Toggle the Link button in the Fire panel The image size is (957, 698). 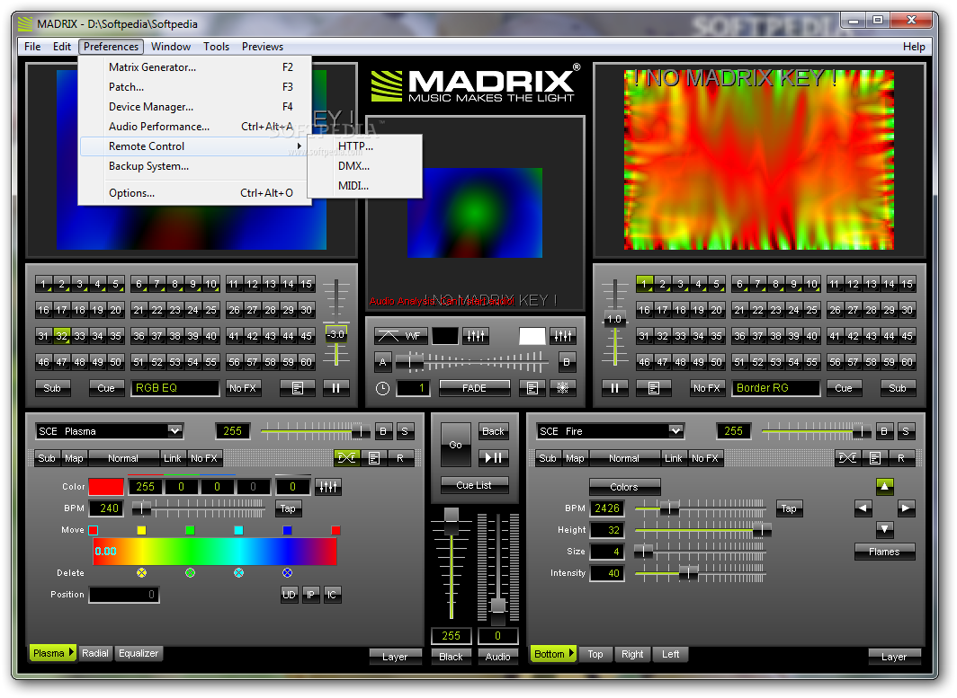coord(674,458)
